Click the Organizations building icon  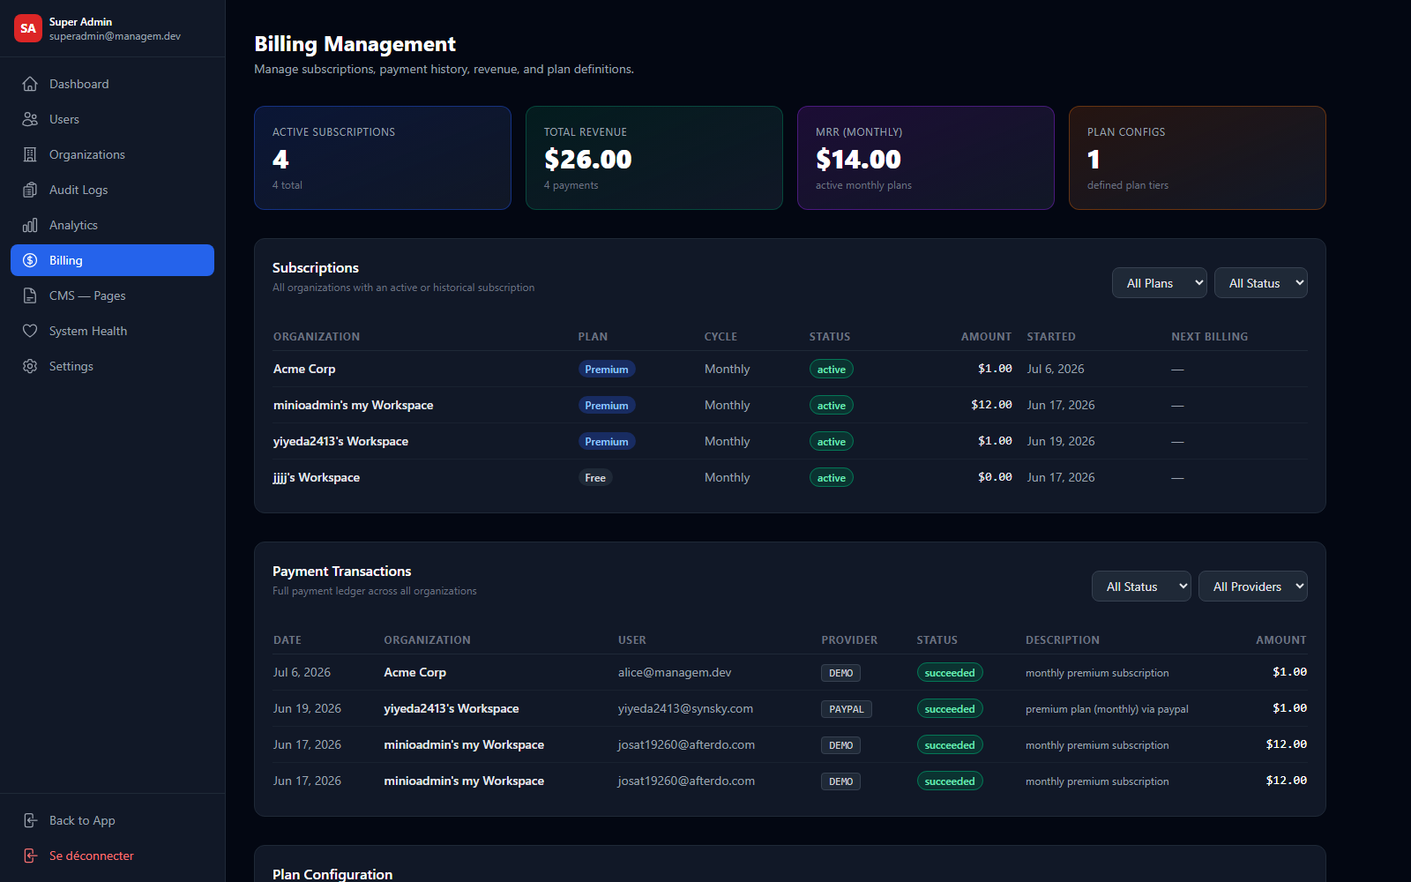30,154
